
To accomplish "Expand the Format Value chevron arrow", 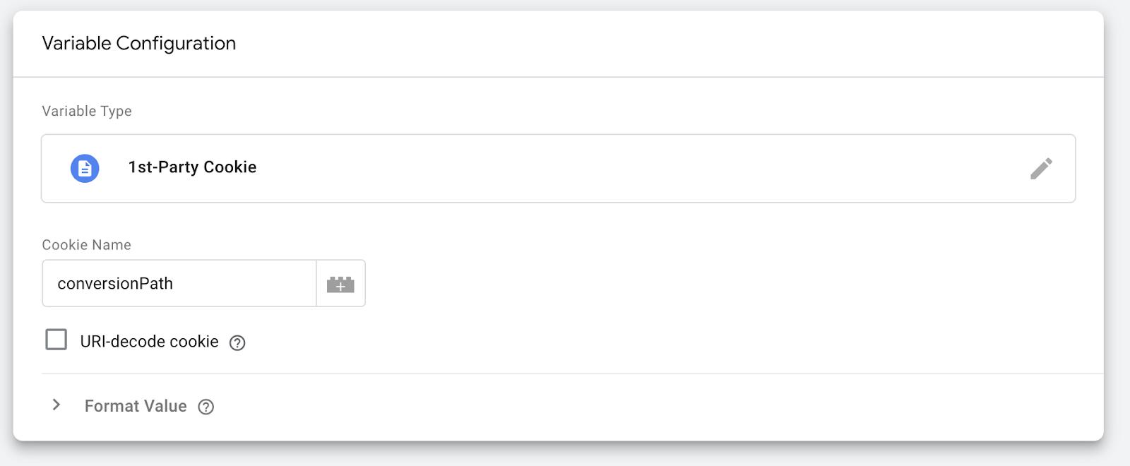I will [x=56, y=405].
